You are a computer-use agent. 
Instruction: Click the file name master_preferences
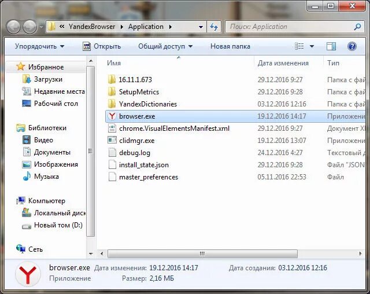149,177
